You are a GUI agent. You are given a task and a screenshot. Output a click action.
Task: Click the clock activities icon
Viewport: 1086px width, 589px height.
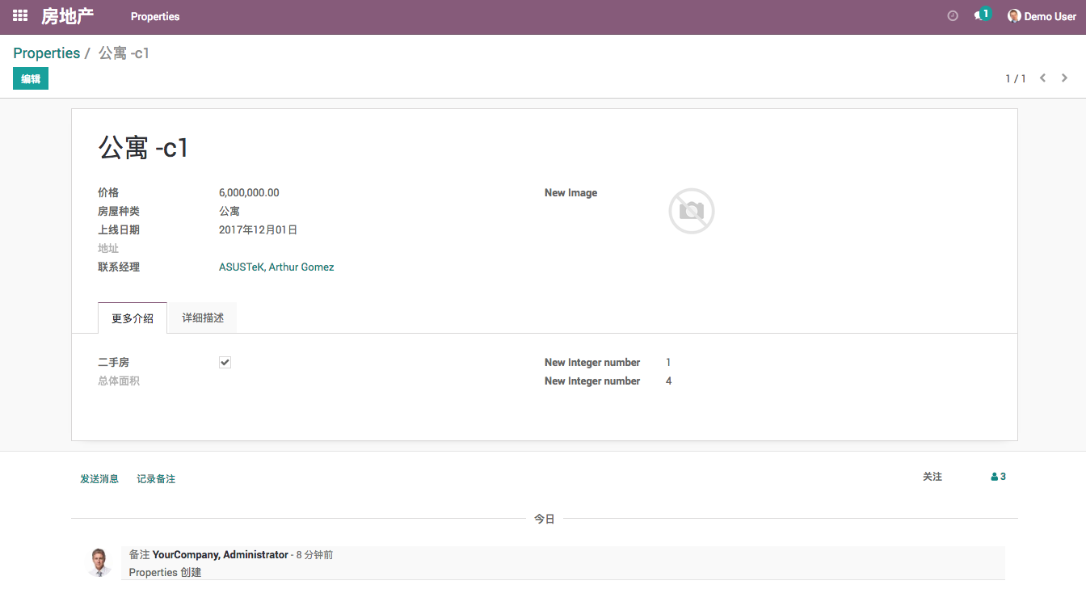953,16
